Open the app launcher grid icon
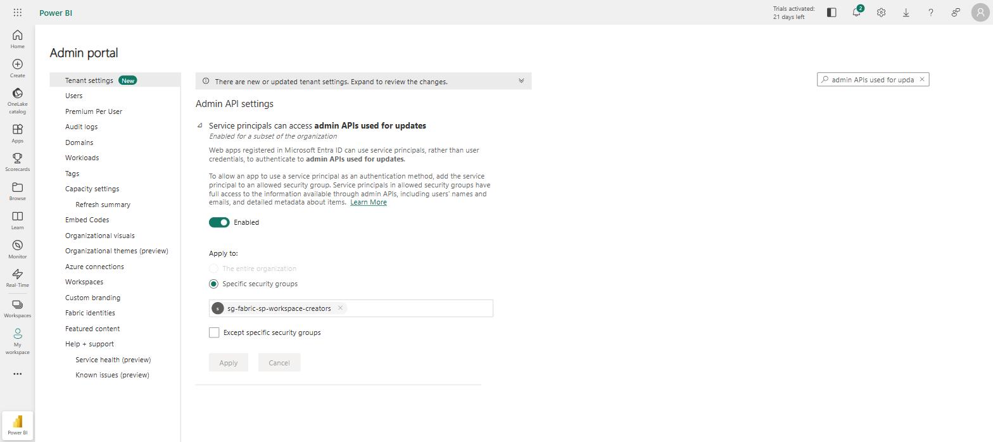The width and height of the screenshot is (993, 442). (x=18, y=13)
